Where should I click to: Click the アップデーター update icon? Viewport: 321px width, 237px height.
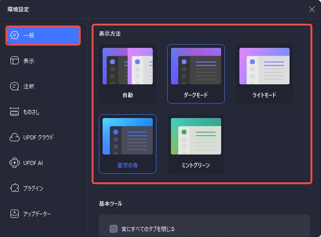pos(15,214)
